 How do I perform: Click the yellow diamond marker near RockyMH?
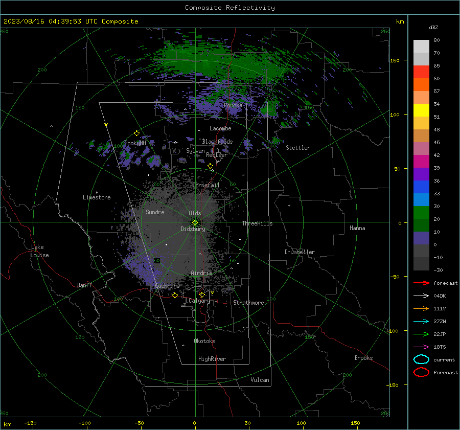coord(136,133)
